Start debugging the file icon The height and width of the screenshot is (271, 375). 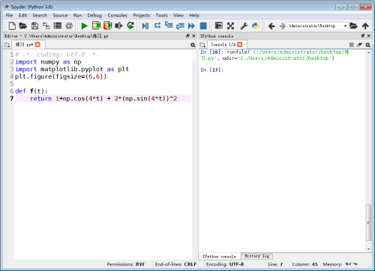pos(145,25)
